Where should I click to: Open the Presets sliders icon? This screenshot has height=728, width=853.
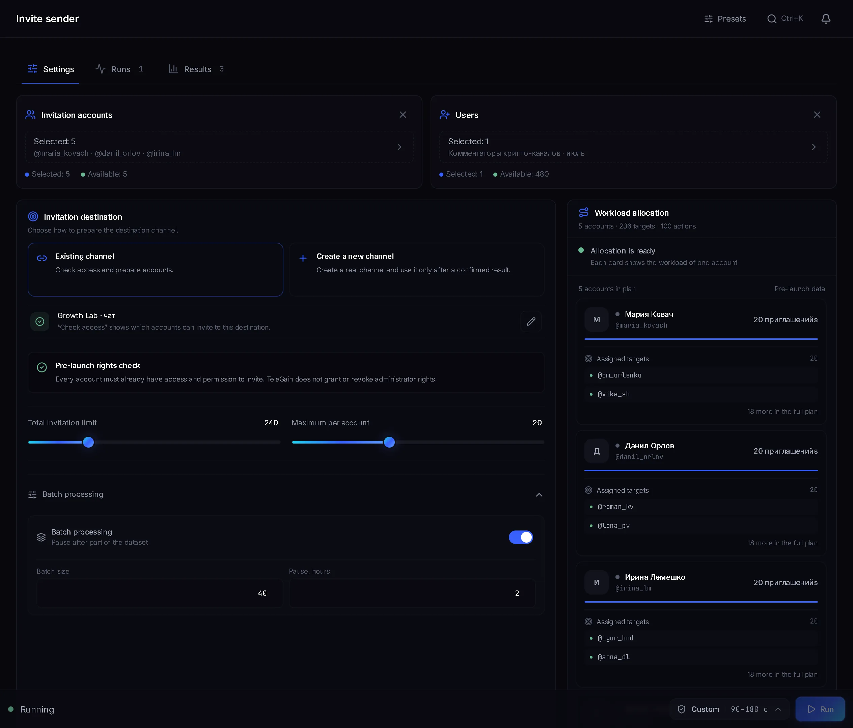click(x=708, y=19)
